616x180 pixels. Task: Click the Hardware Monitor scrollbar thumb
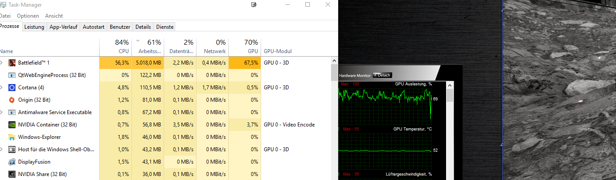(x=450, y=95)
